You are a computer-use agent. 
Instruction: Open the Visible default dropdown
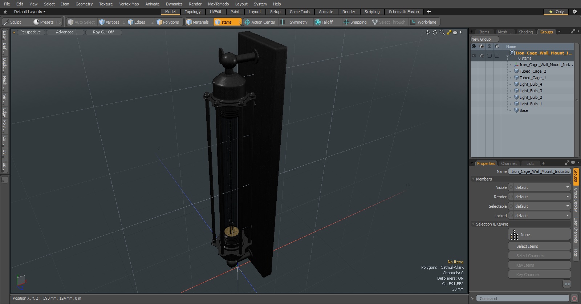pos(542,187)
